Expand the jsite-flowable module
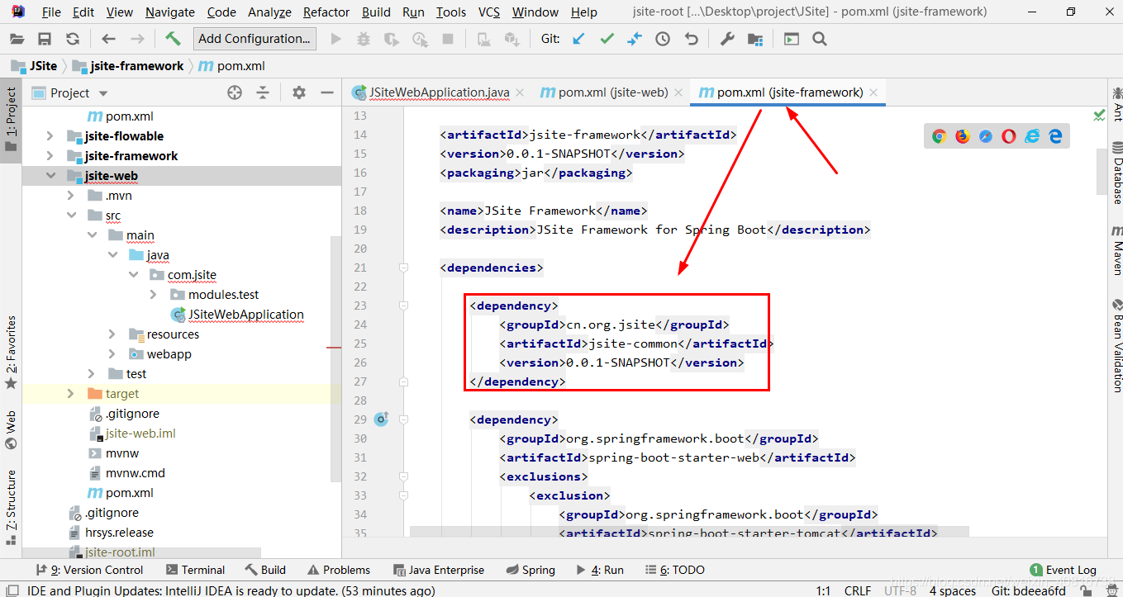The image size is (1123, 597). coord(50,136)
